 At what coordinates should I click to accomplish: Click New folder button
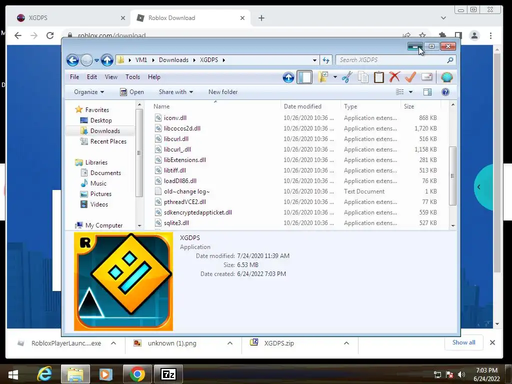tap(223, 92)
